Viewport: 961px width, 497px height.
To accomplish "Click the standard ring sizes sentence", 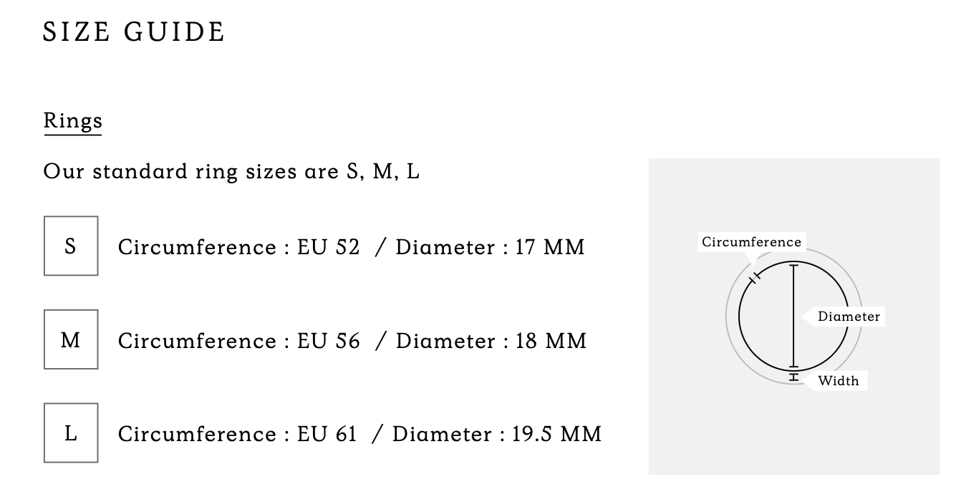I will coord(231,172).
